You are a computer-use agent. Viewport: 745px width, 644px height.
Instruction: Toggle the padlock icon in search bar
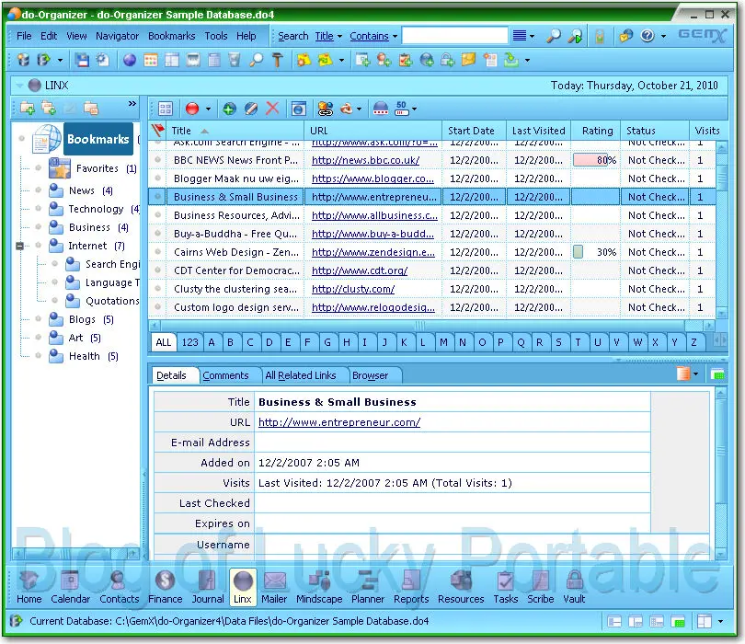point(600,36)
